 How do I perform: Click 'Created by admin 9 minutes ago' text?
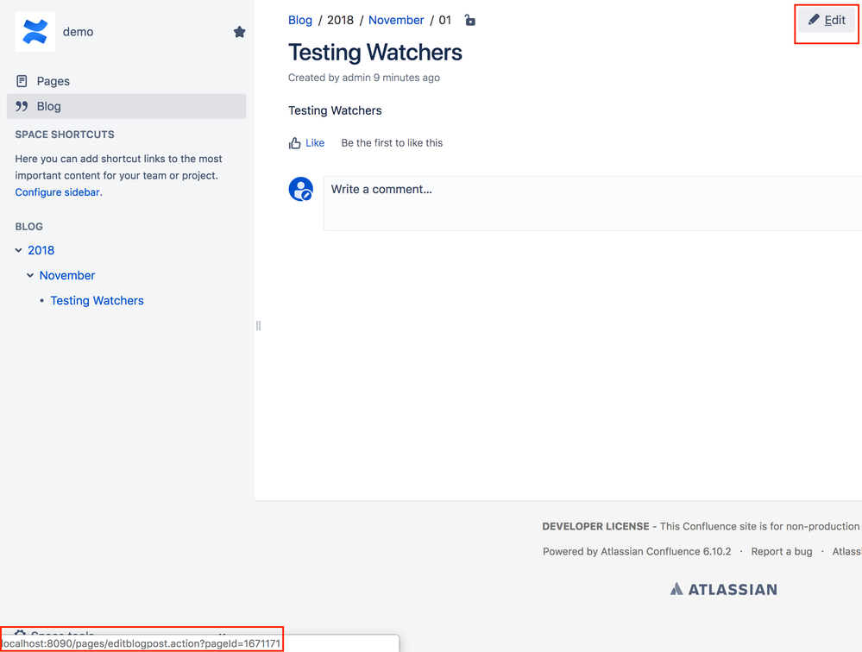tap(364, 78)
